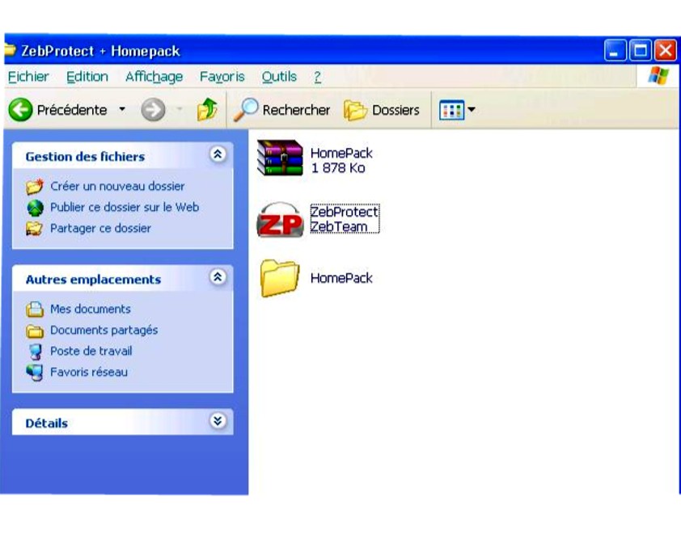Image resolution: width=681 pixels, height=544 pixels.
Task: Click the HomePack folder name label
Action: coord(341,278)
